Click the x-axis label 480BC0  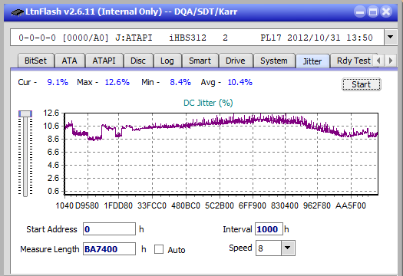point(186,205)
